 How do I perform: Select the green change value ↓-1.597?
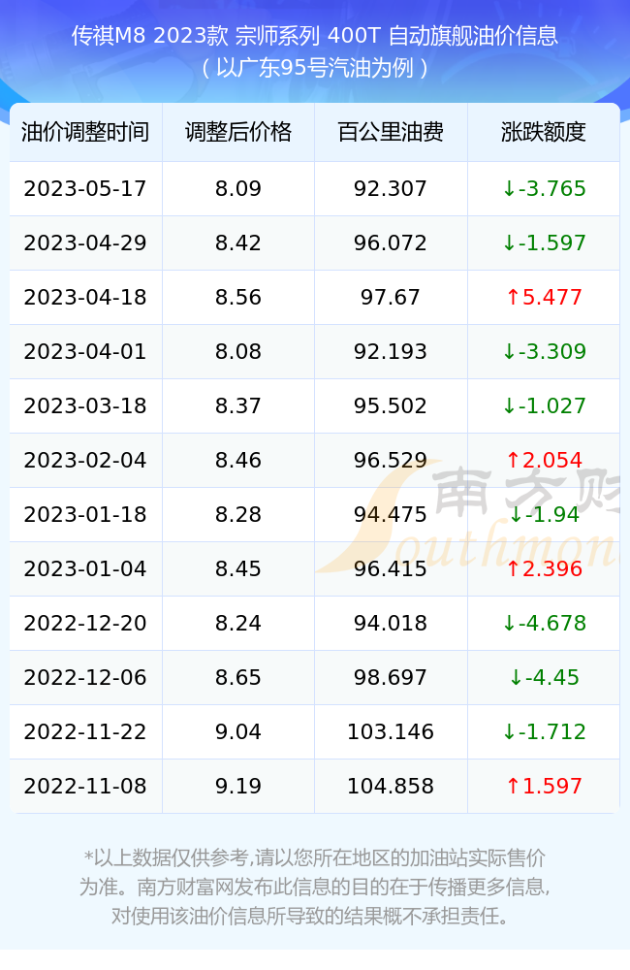[544, 242]
